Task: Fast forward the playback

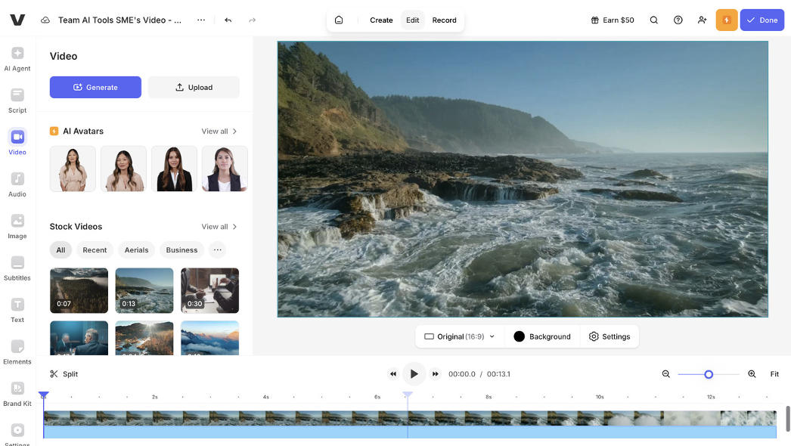Action: point(436,374)
